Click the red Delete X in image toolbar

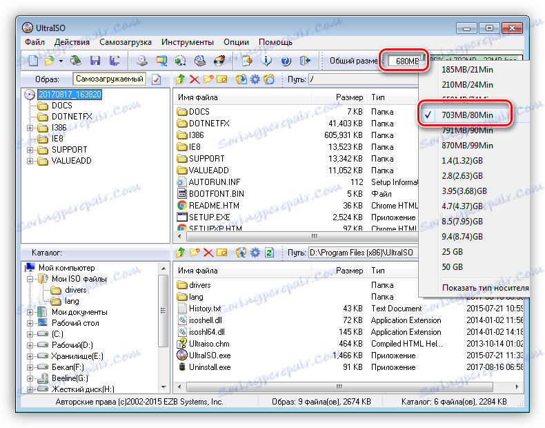point(195,79)
